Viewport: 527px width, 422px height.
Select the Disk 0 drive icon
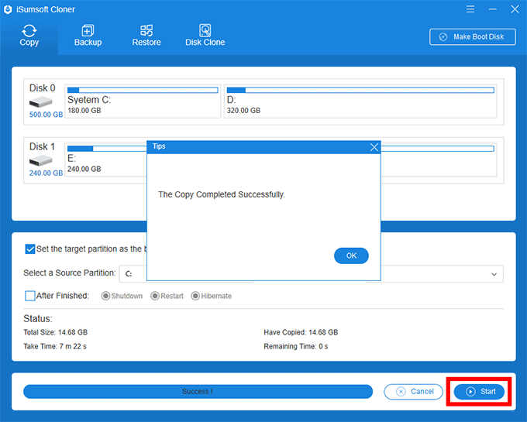click(x=40, y=101)
